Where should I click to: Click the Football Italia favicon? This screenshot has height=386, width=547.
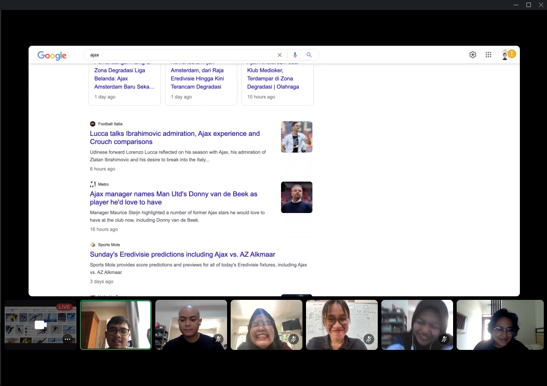[93, 124]
